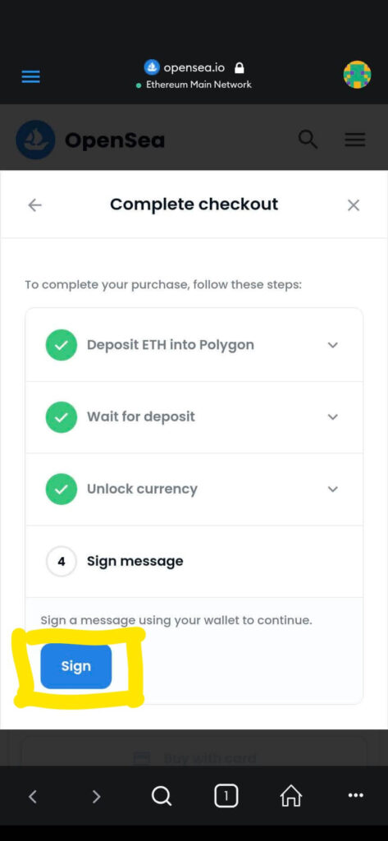Open the OpenSea search magnifier
Screen dimensions: 388x841
pyautogui.click(x=308, y=140)
